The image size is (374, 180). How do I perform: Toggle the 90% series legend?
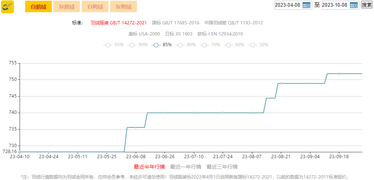(137, 45)
